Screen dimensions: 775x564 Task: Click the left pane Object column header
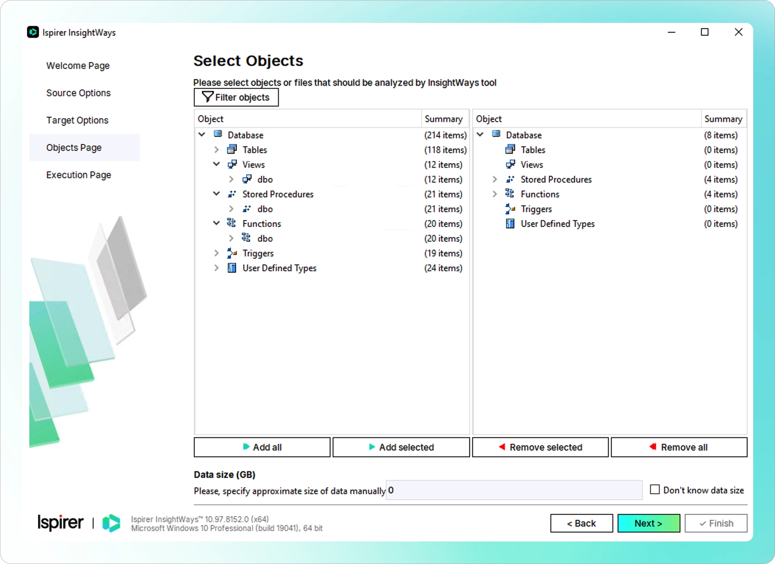pos(308,119)
